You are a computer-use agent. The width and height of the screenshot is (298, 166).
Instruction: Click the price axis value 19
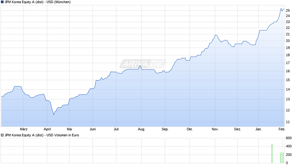coord(288,48)
